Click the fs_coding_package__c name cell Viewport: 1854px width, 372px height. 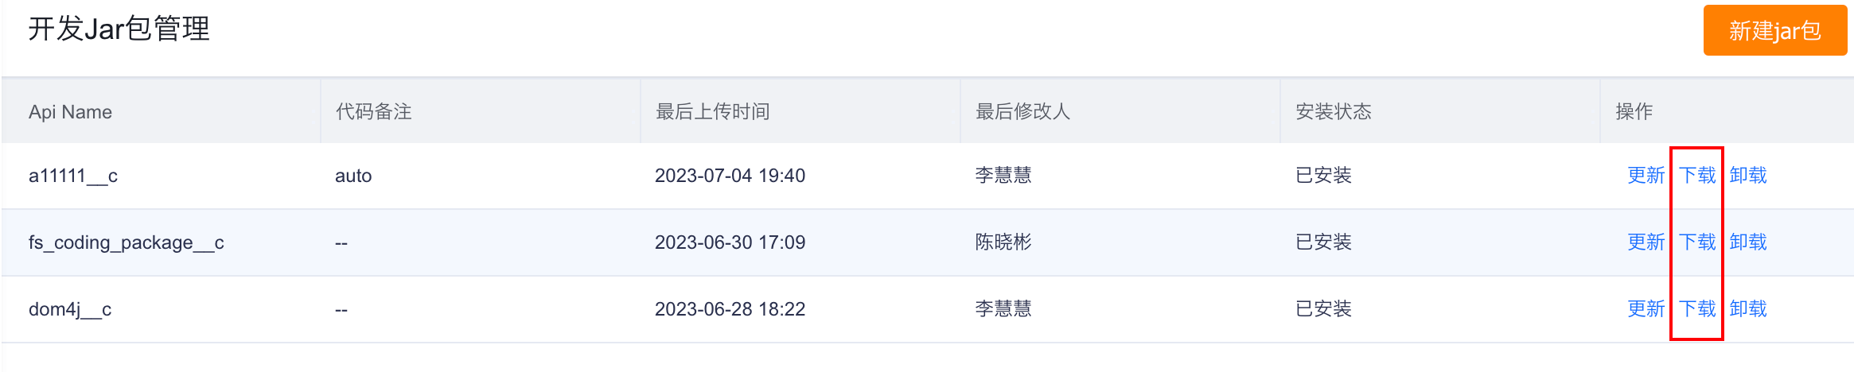point(126,242)
